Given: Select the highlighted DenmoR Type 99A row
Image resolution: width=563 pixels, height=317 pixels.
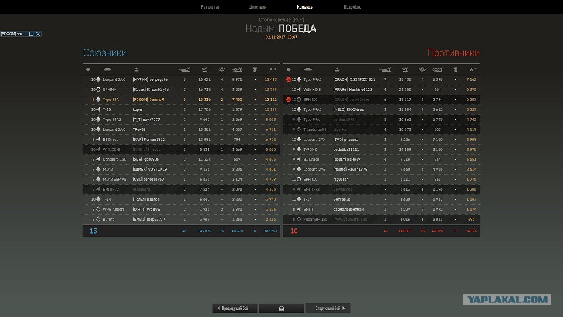Looking at the screenshot, I should tap(181, 100).
